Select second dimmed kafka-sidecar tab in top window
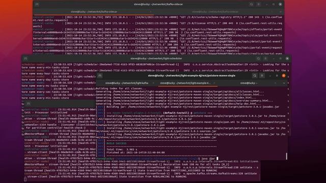This screenshot has height=183, width=326. click(x=215, y=12)
